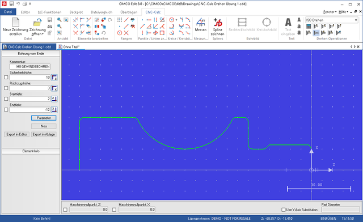The width and height of the screenshot is (363, 222).
Task: Enable Use Y-Axis Substitution checkbox
Action: click(x=284, y=210)
